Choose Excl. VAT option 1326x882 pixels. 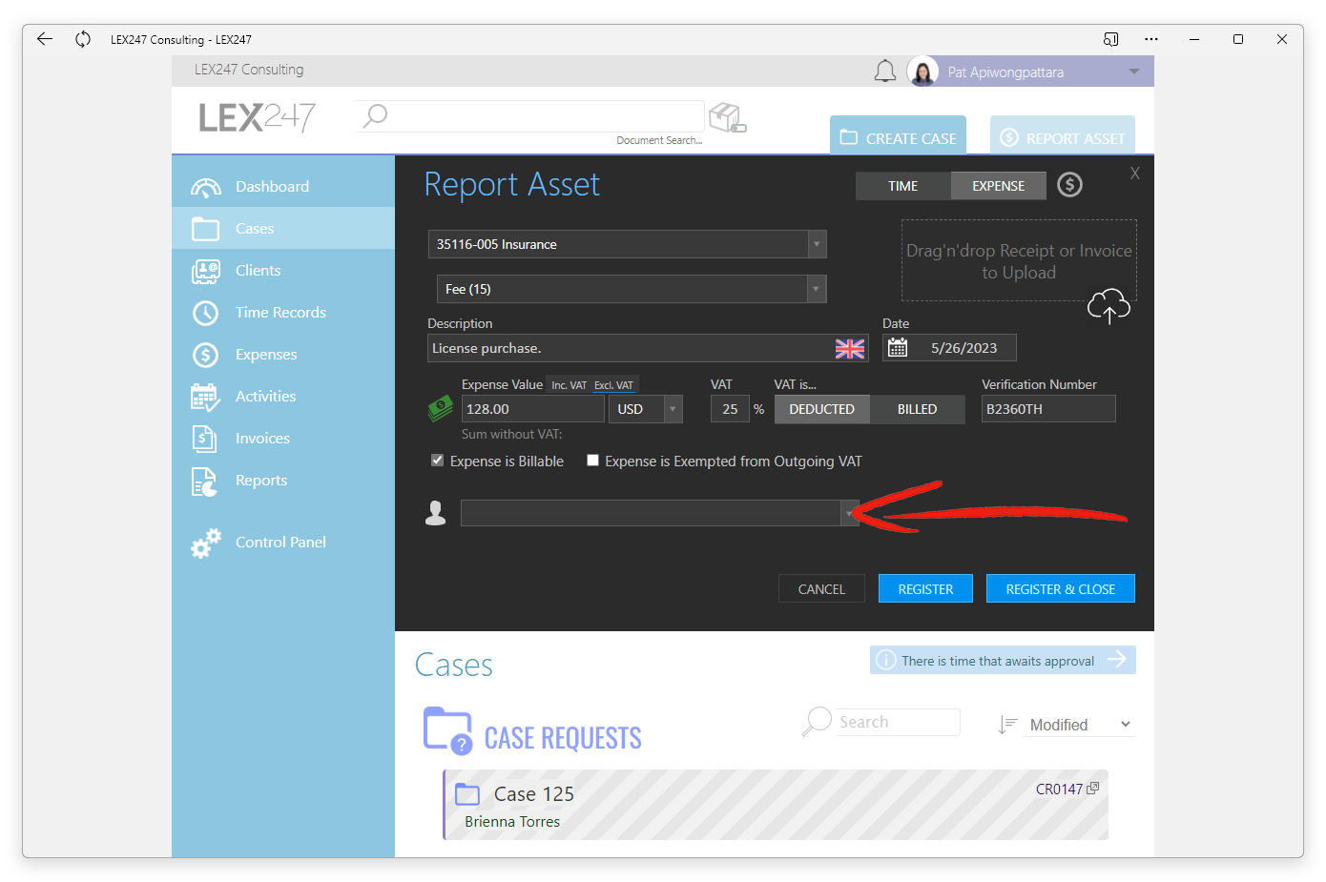coord(613,385)
